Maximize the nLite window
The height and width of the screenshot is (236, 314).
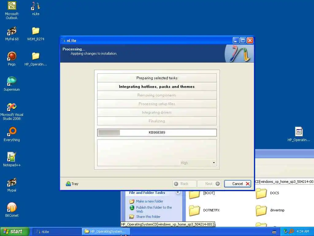[x=243, y=41]
